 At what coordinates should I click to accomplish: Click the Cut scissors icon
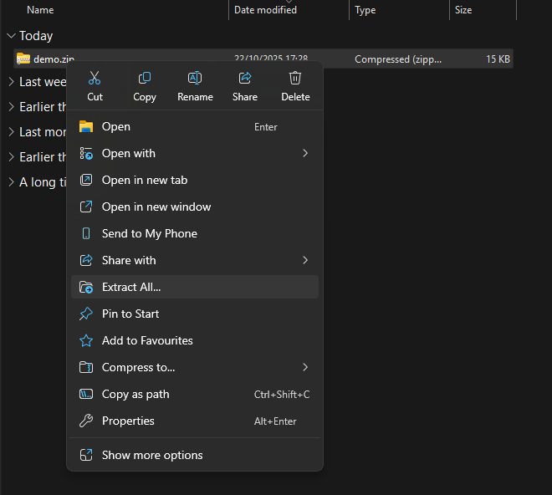click(x=95, y=79)
